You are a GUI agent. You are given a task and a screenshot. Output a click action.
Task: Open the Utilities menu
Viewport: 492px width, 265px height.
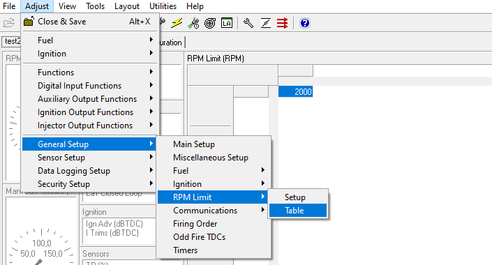click(163, 6)
